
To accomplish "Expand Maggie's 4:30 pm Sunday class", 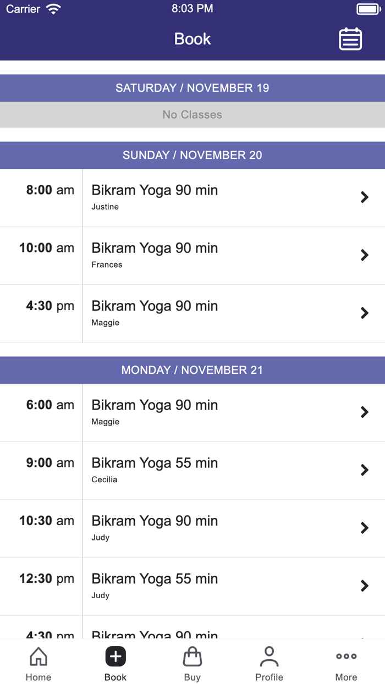I will [364, 313].
